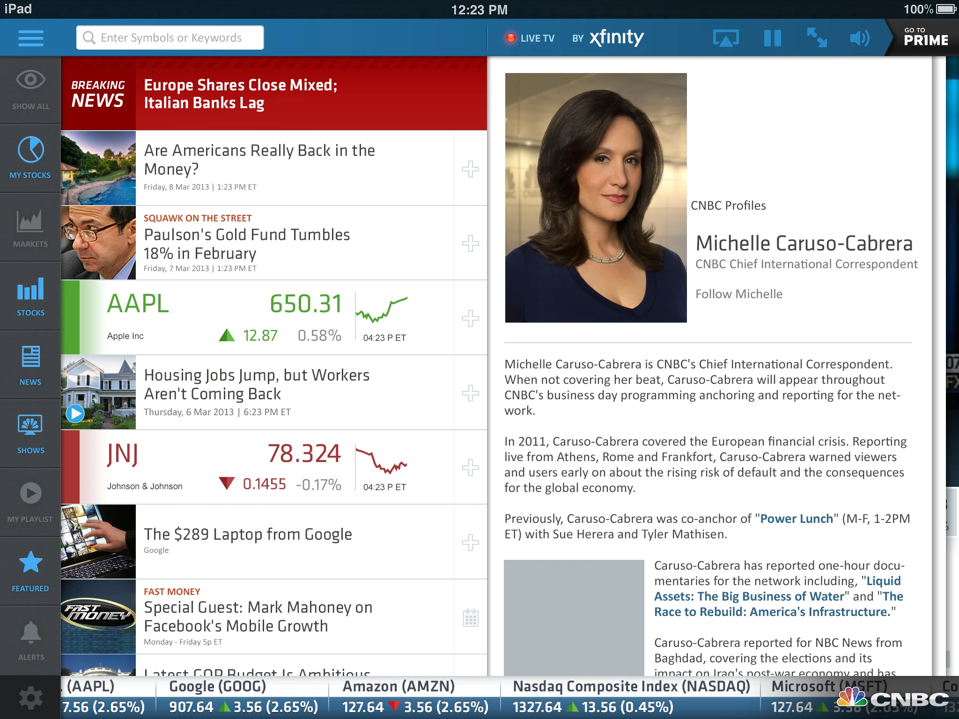Screen dimensions: 959x719
Task: Open Shows sidebar tab
Action: coord(30,434)
